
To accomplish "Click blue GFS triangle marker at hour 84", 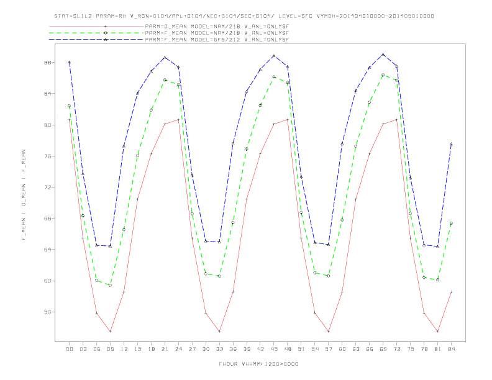I will pyautogui.click(x=451, y=144).
